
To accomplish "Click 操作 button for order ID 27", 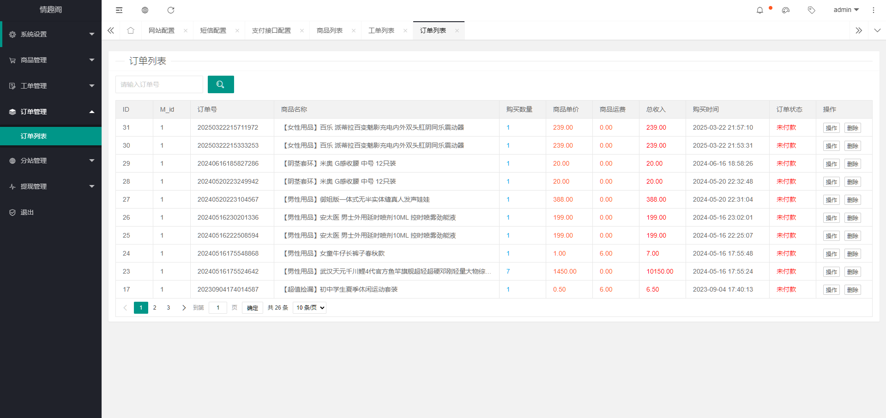I will point(831,200).
